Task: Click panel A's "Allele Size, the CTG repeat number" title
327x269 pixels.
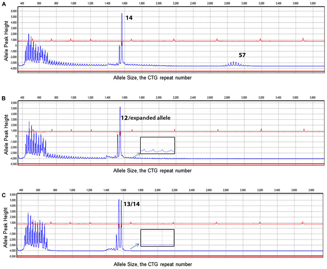Action: coord(153,78)
